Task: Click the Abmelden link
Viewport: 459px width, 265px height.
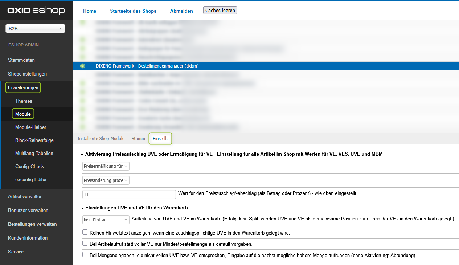Action: (181, 11)
